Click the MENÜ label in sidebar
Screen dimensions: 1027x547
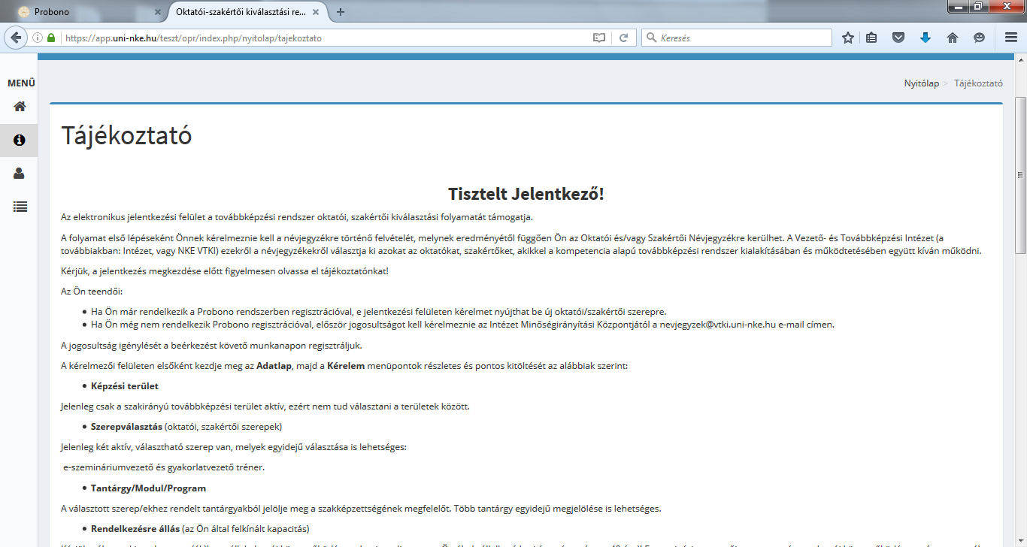[x=21, y=83]
